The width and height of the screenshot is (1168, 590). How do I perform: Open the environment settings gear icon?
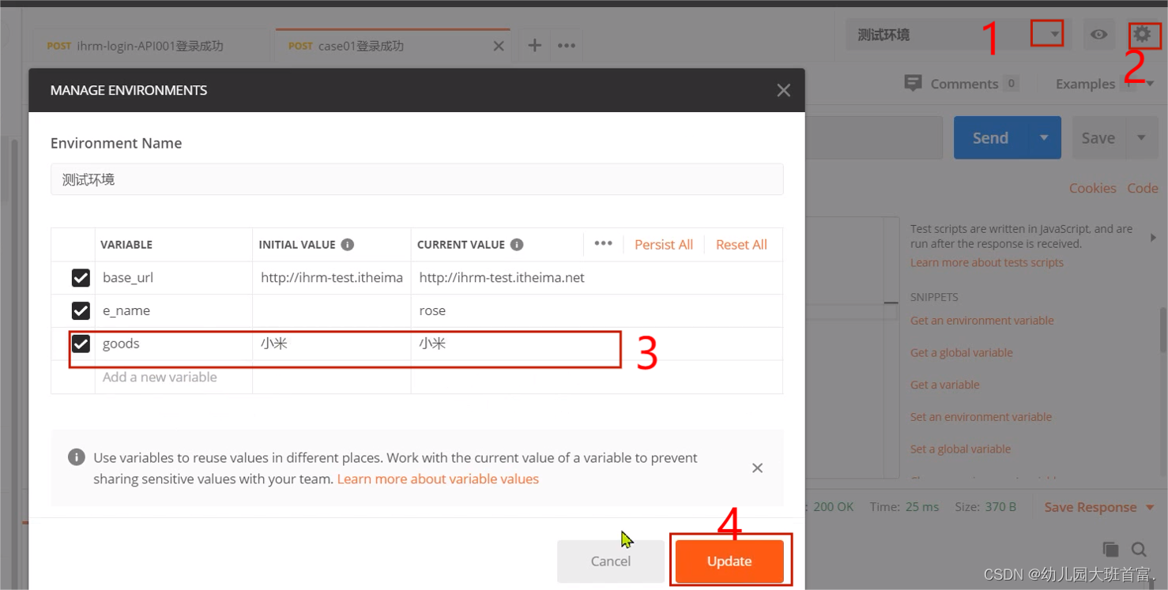1142,34
